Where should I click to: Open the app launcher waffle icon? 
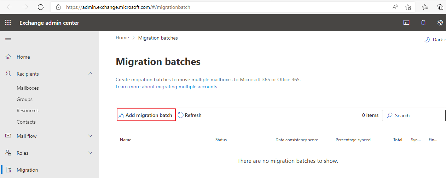pos(8,23)
